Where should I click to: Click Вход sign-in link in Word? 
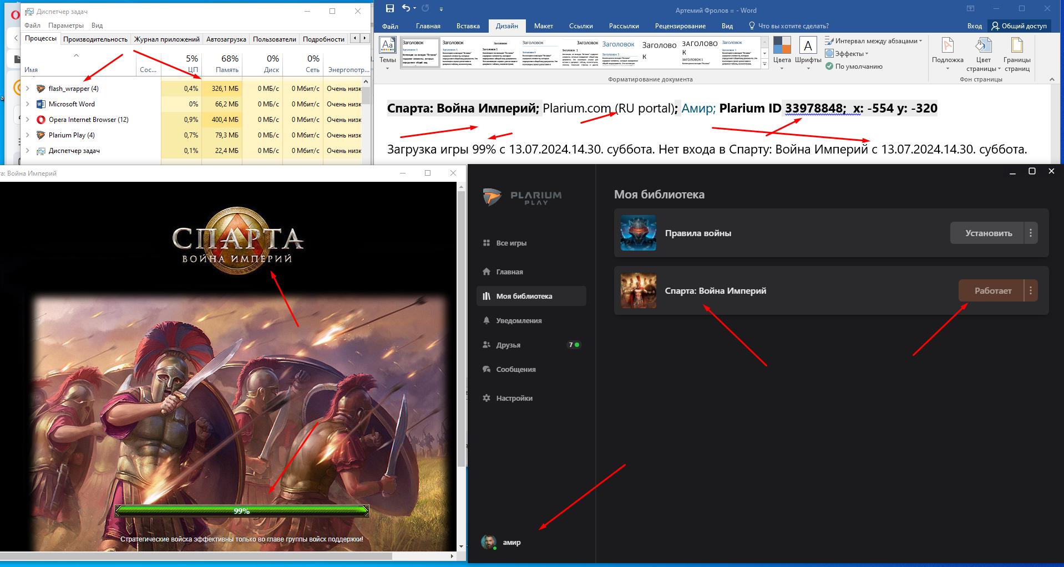pos(974,26)
